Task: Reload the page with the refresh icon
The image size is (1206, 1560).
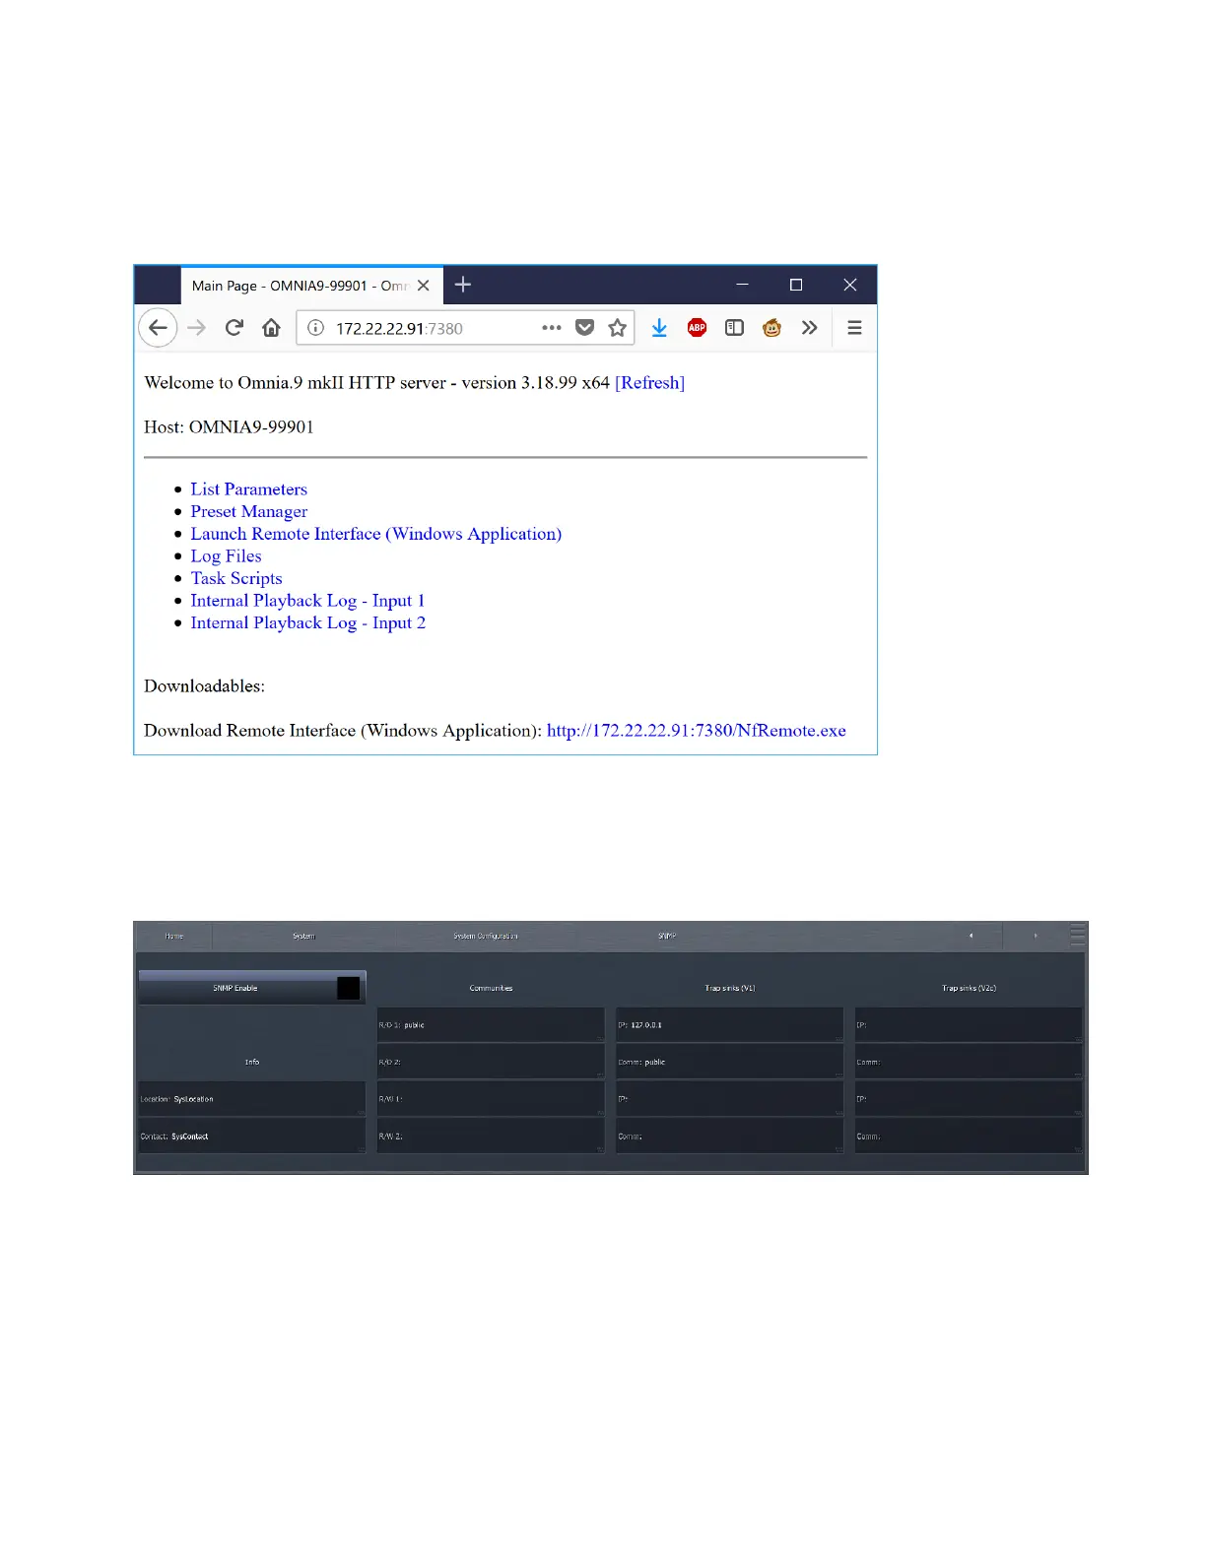Action: (x=234, y=328)
